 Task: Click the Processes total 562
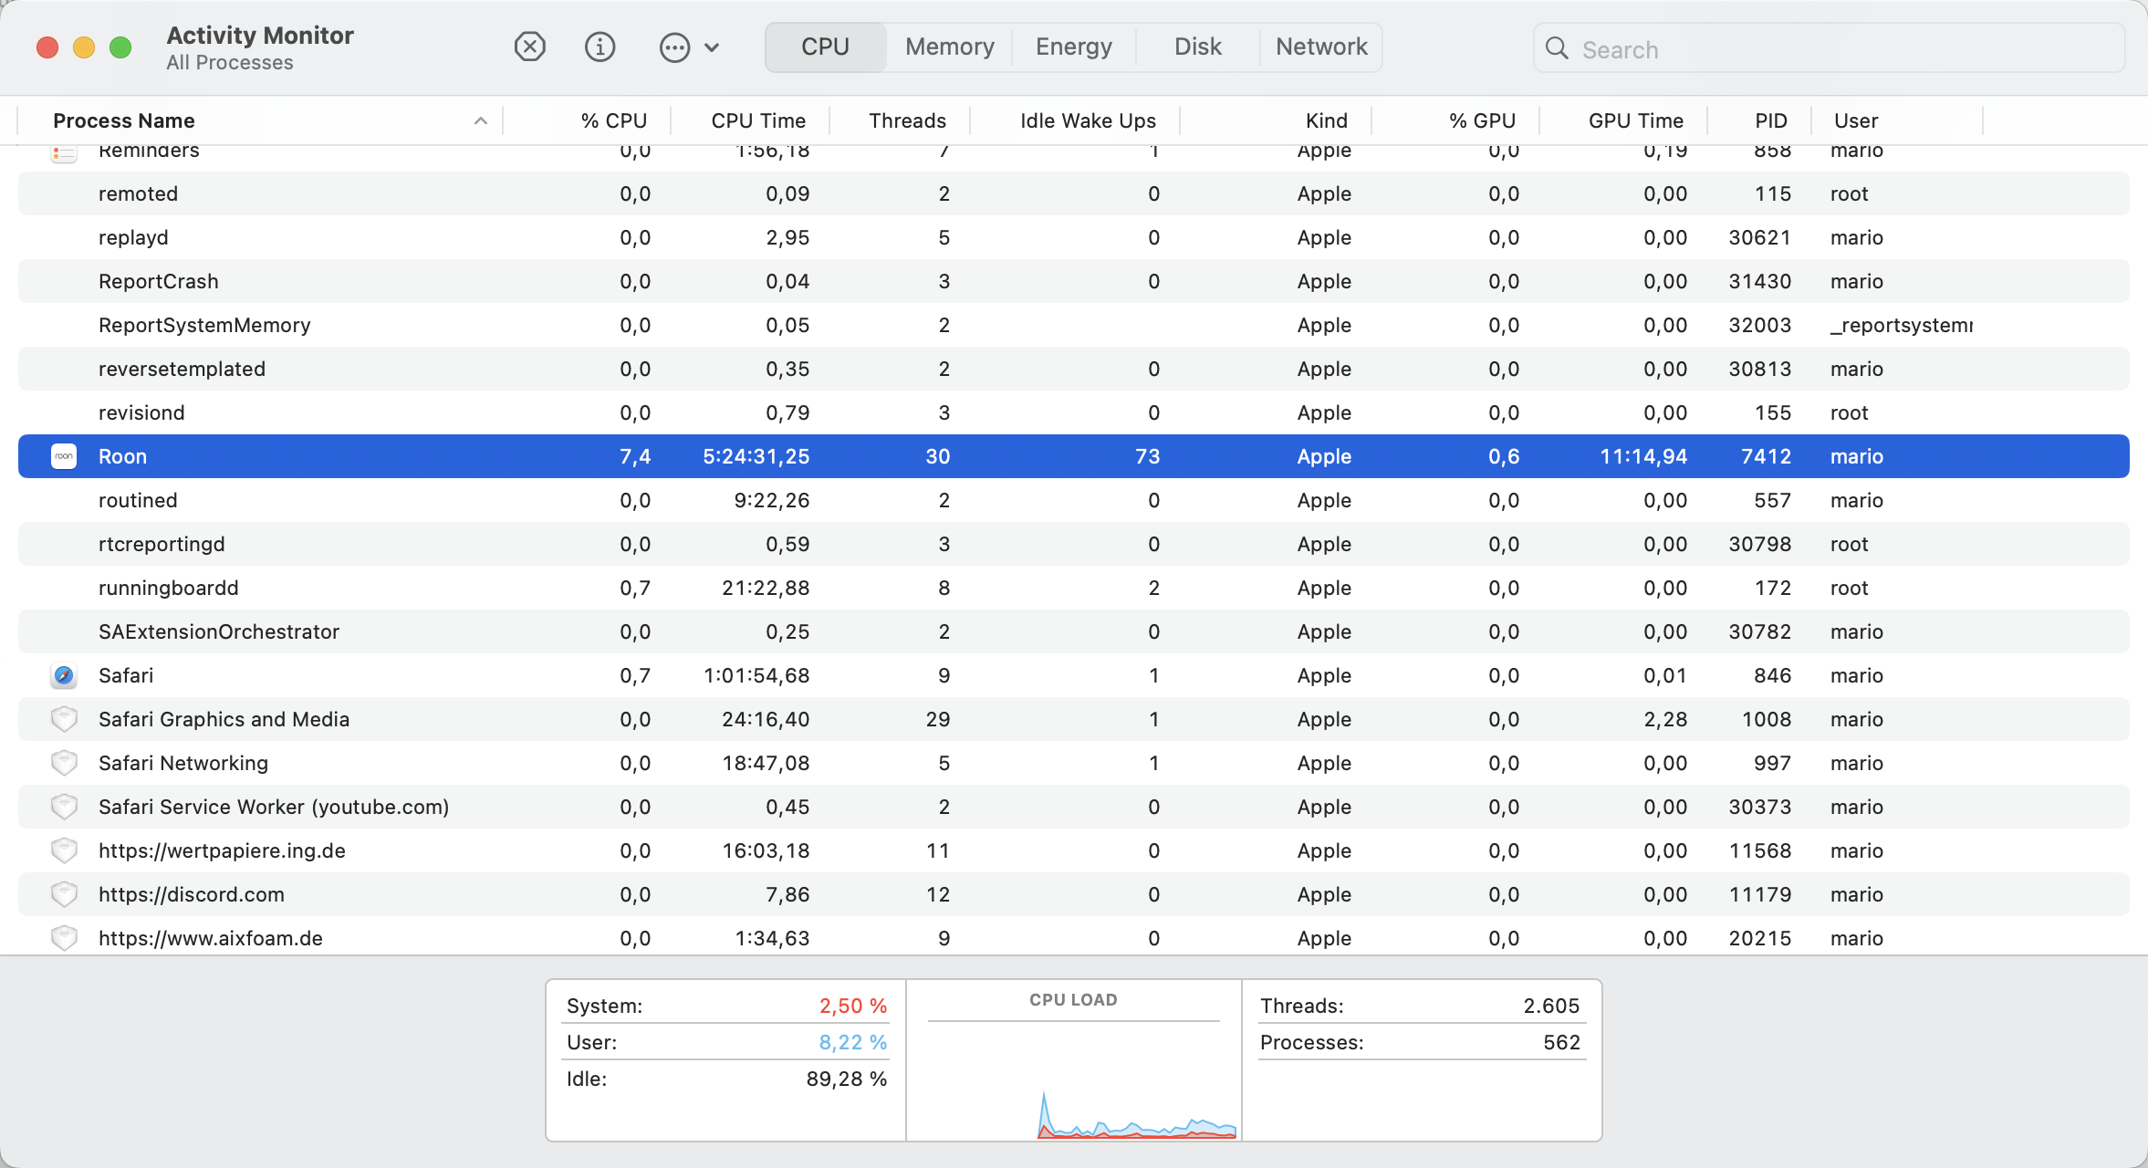tap(1561, 1042)
